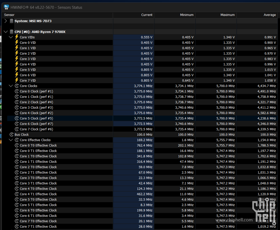Select the Core 5 T1 Effective Clock row label

pos(38,205)
